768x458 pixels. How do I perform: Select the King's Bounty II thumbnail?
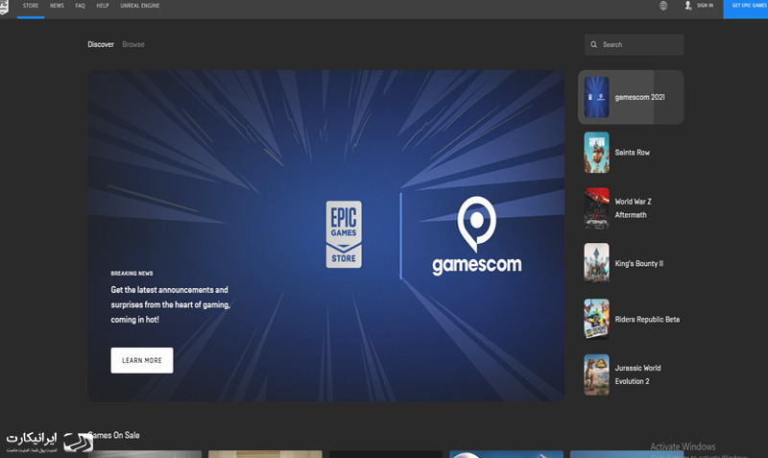click(x=596, y=263)
